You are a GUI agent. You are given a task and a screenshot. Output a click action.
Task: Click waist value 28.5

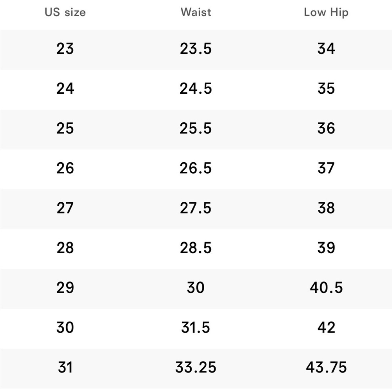[196, 248]
